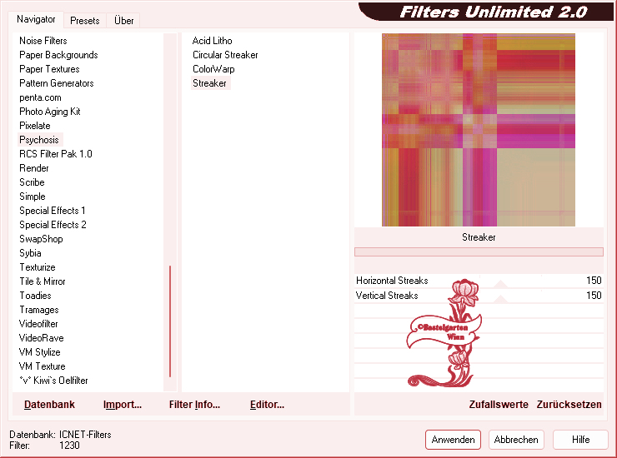Image resolution: width=617 pixels, height=458 pixels.
Task: Switch to the Navigator tab
Action: coord(36,19)
